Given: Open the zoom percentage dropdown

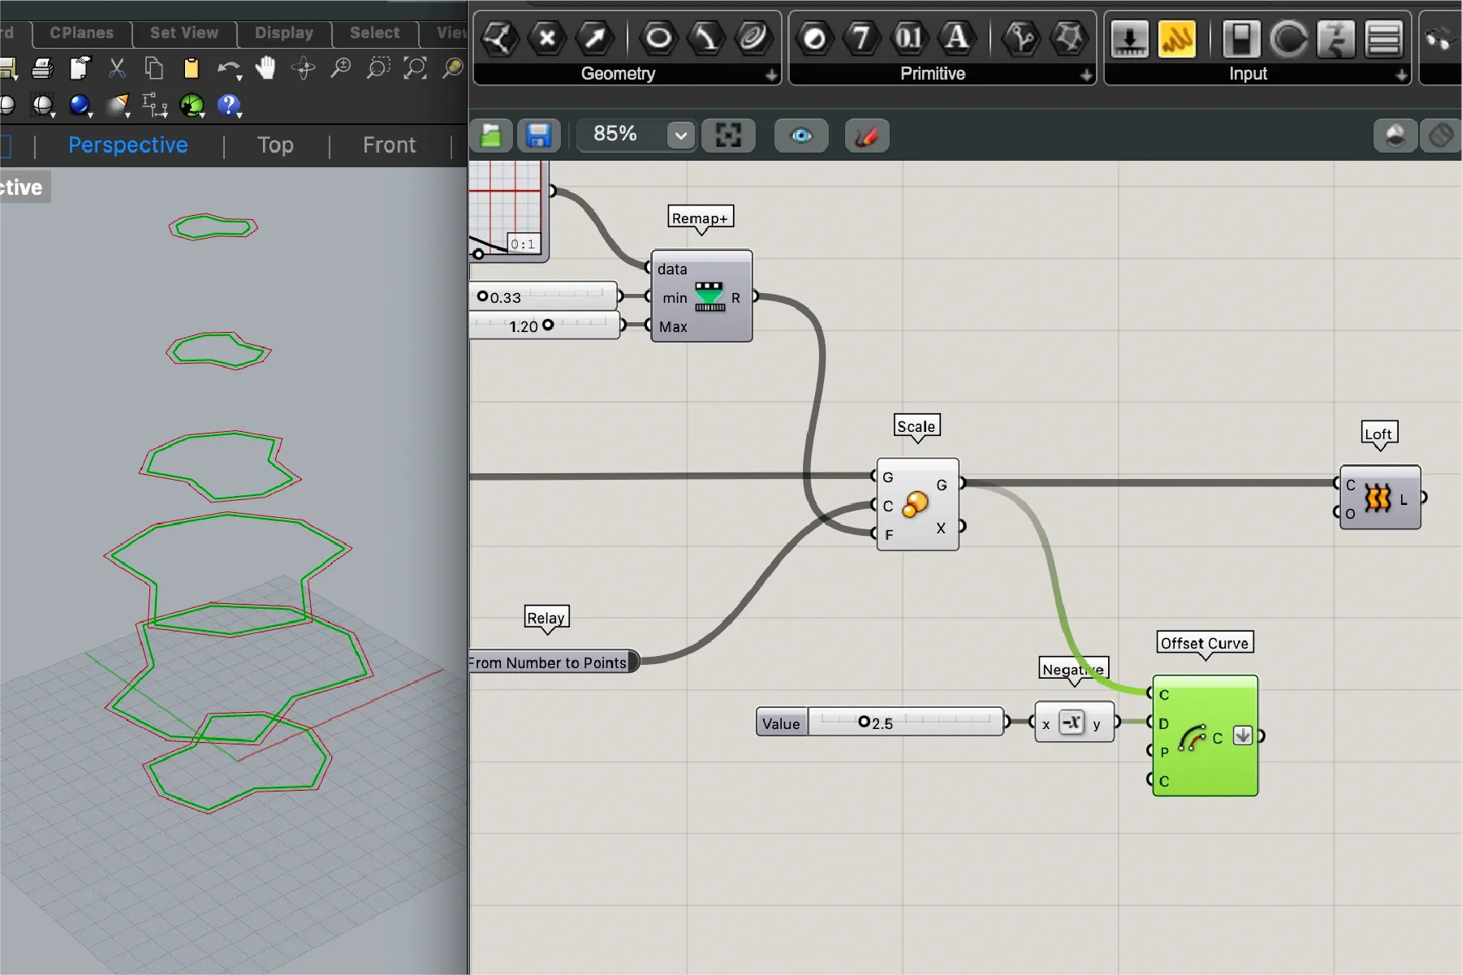Looking at the screenshot, I should [681, 136].
